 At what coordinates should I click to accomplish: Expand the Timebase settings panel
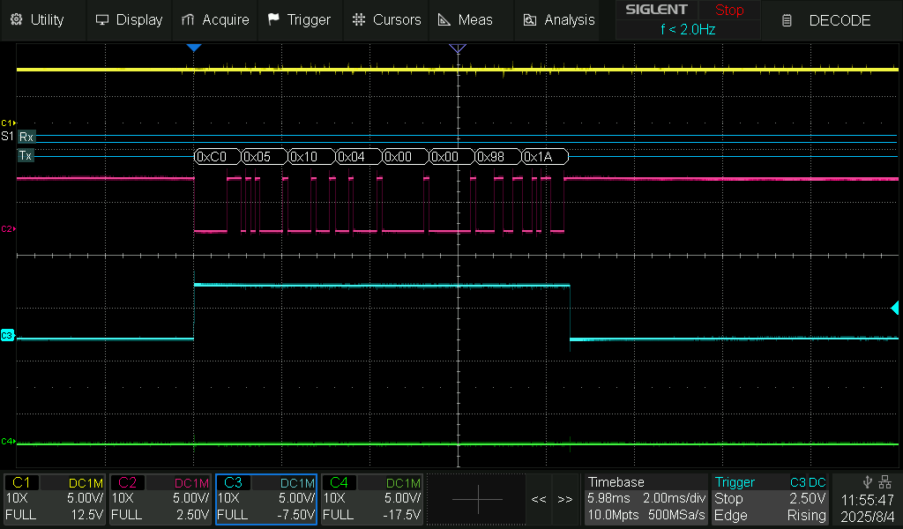tap(646, 500)
